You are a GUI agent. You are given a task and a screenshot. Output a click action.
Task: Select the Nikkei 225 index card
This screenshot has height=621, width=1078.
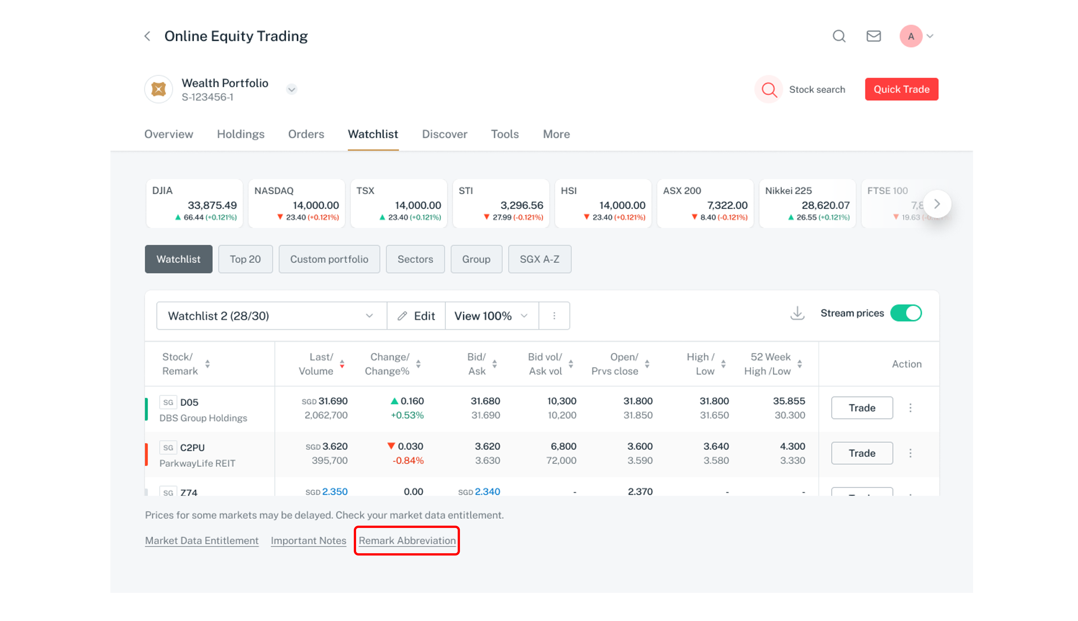807,203
